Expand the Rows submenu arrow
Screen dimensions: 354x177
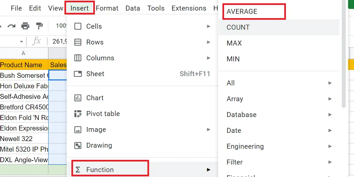208,42
